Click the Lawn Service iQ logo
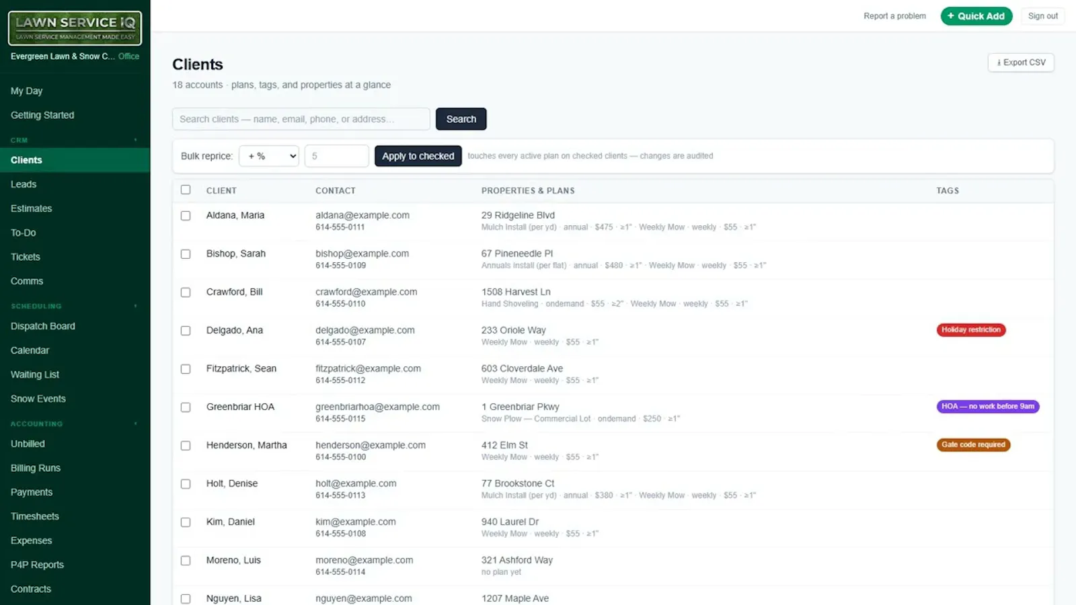Image resolution: width=1076 pixels, height=605 pixels. click(75, 28)
